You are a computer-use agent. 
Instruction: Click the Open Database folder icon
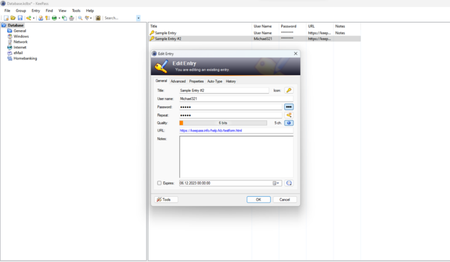tap(13, 18)
